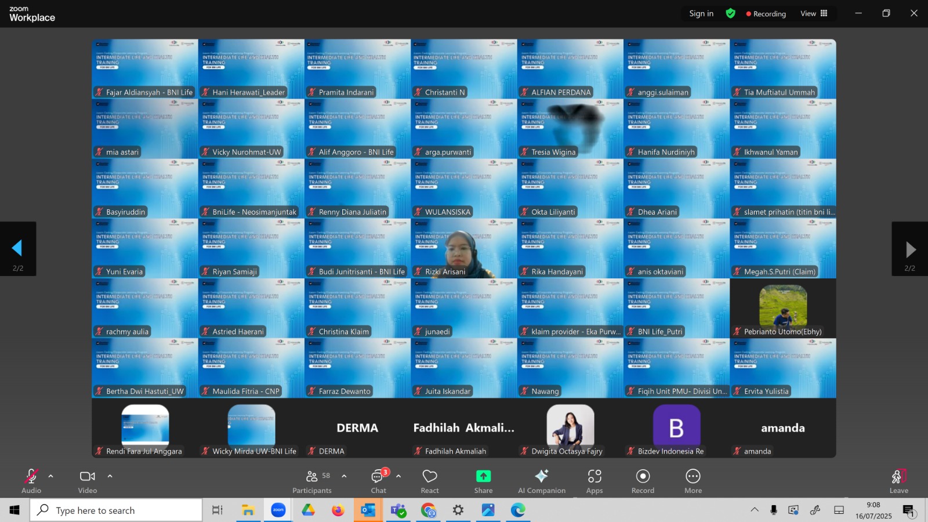928x522 pixels.
Task: Click the Sign in button
Action: [701, 13]
